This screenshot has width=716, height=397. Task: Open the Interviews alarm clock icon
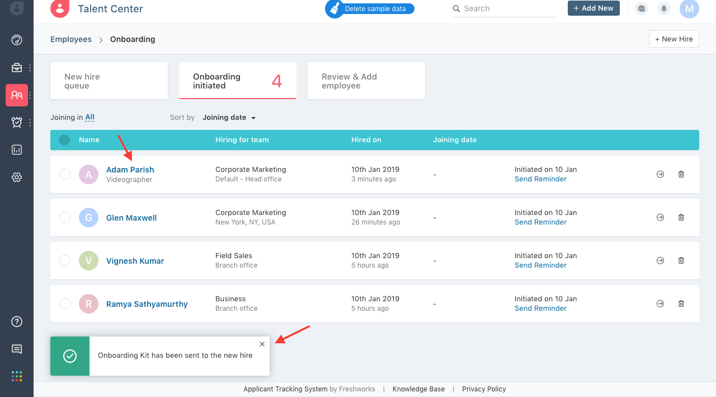click(16, 122)
